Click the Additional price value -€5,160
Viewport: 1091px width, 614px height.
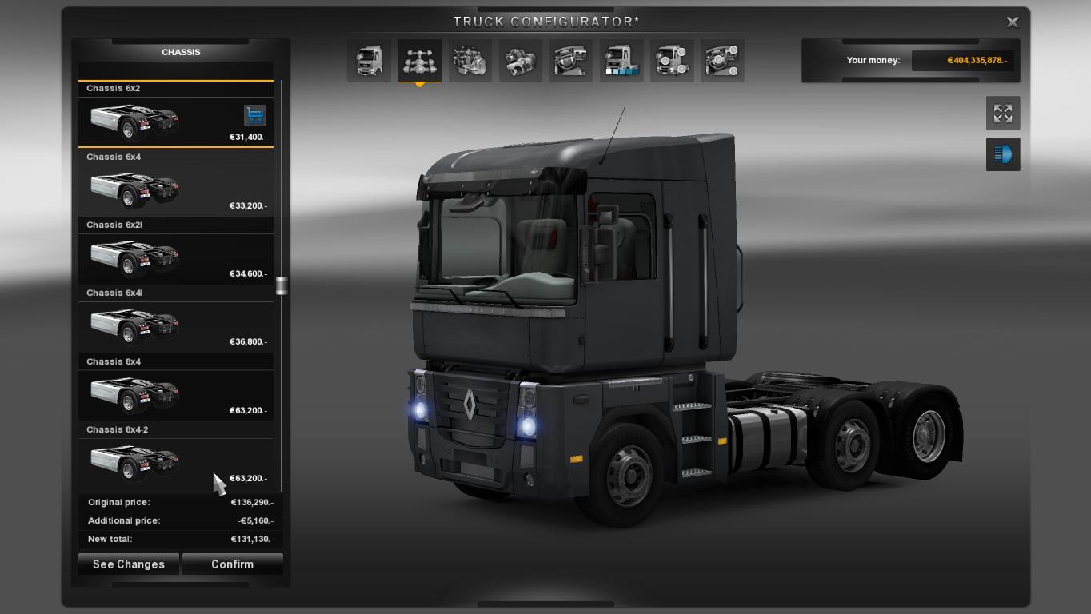click(x=255, y=521)
